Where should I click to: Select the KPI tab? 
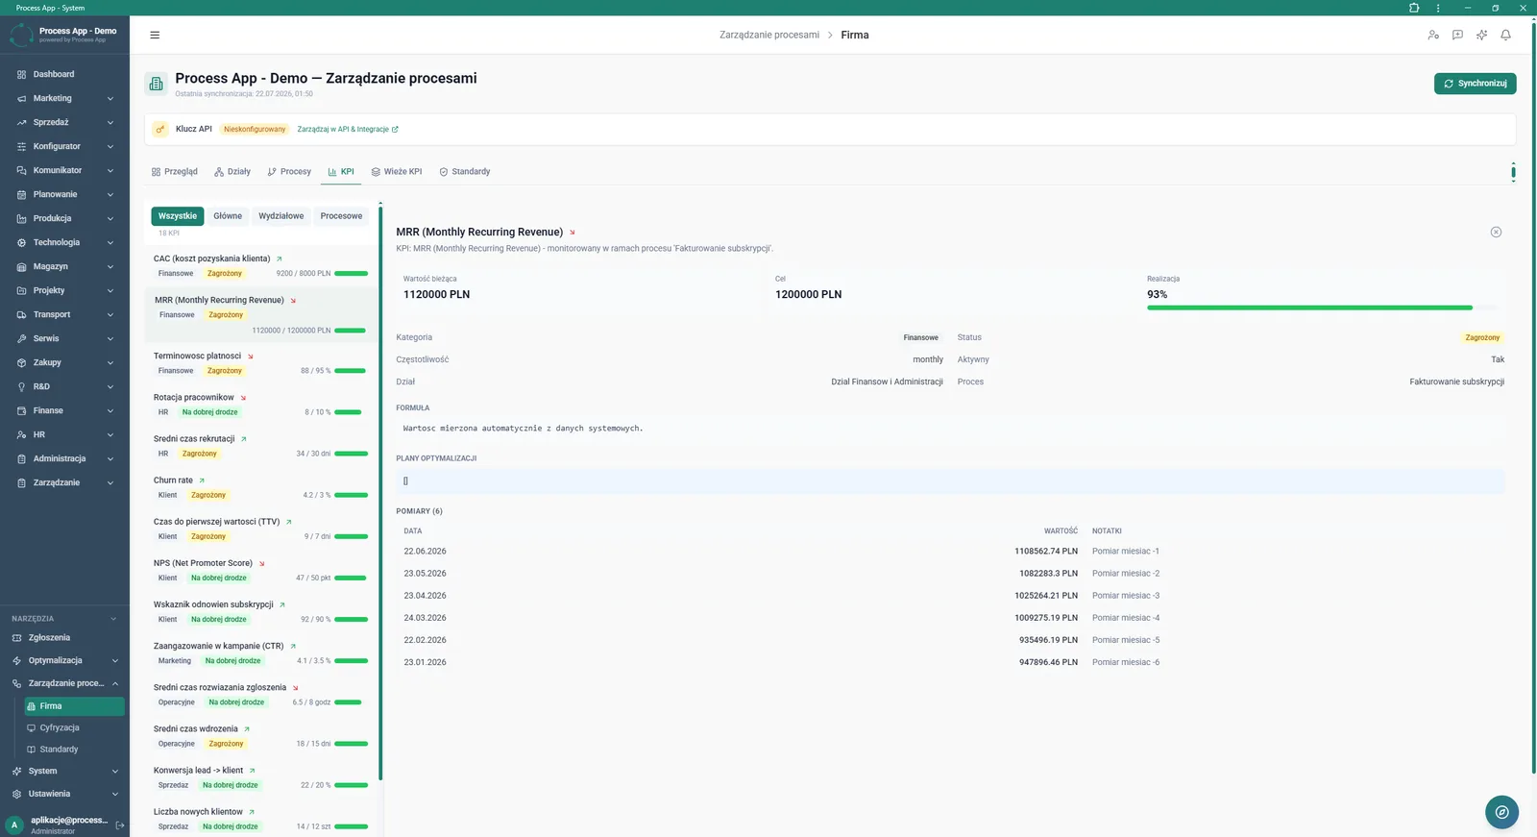[341, 172]
